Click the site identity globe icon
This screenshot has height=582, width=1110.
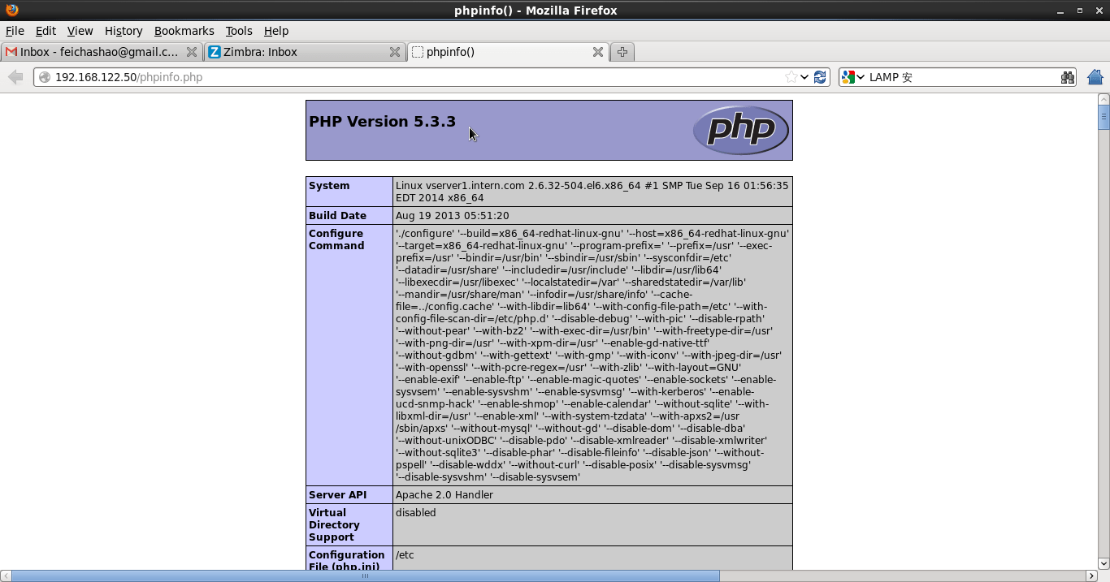(45, 77)
